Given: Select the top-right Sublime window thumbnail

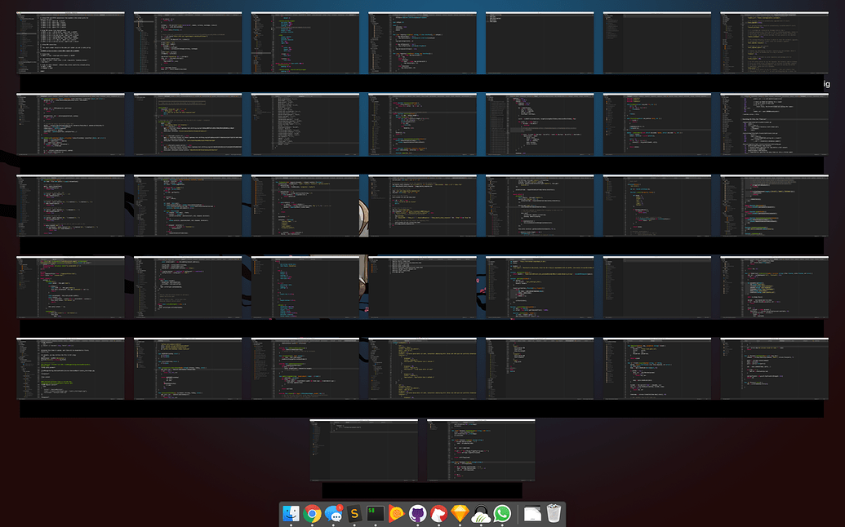Looking at the screenshot, I should click(774, 43).
